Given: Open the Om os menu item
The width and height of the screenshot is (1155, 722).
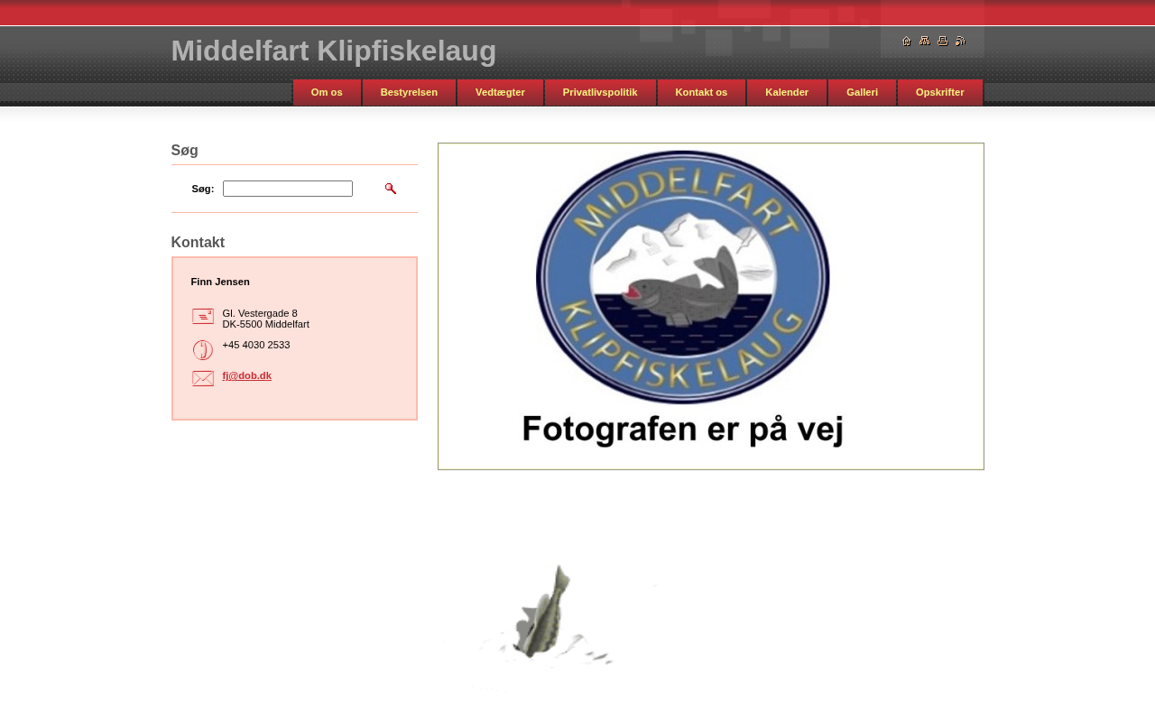Looking at the screenshot, I should (x=327, y=92).
